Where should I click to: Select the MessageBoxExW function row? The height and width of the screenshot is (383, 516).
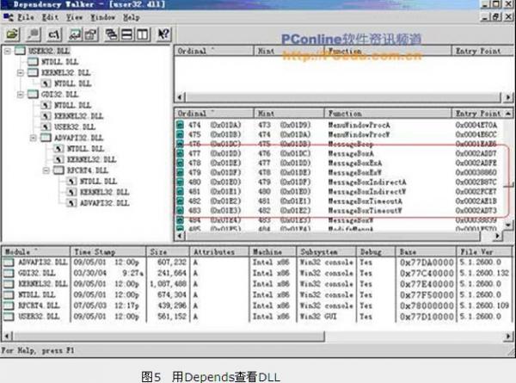[x=340, y=172]
